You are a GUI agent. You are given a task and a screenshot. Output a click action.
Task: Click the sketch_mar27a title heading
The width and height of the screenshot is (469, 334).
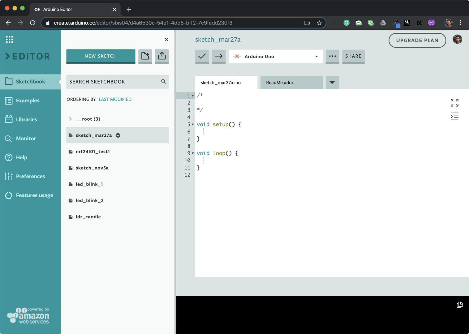pos(218,40)
